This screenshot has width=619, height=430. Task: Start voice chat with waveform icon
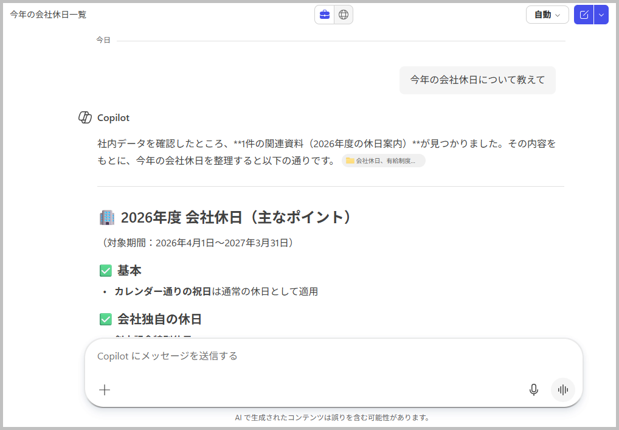tap(562, 390)
